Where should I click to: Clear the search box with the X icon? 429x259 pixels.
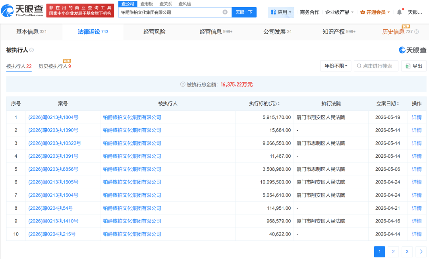[225, 12]
